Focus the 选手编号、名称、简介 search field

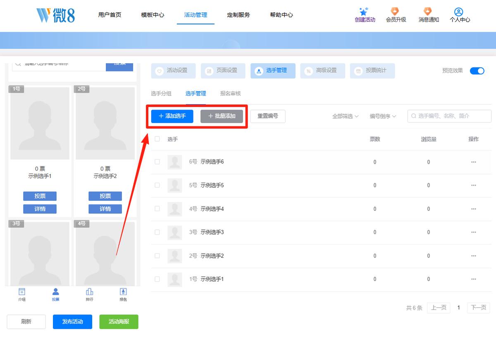coord(449,116)
